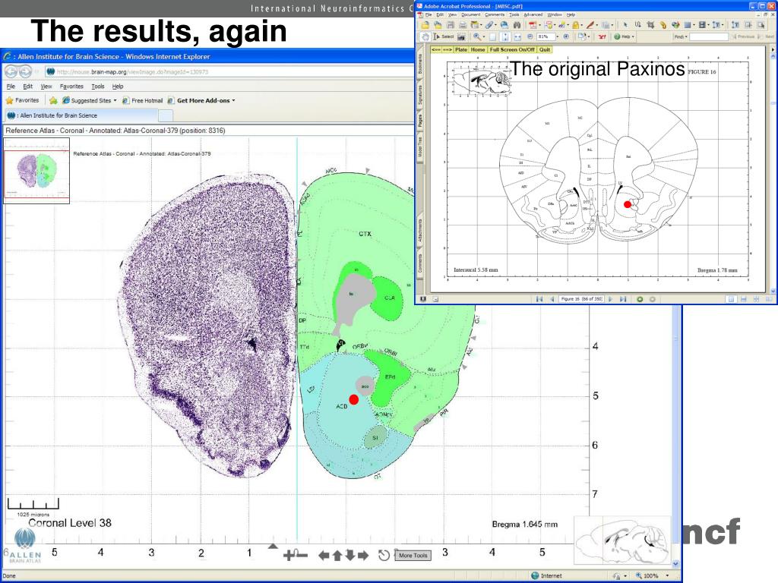Screen dimensions: 778x583
Task: Click the Create PDF icon in Acrobat toolbar
Action: pyautogui.click(x=533, y=25)
